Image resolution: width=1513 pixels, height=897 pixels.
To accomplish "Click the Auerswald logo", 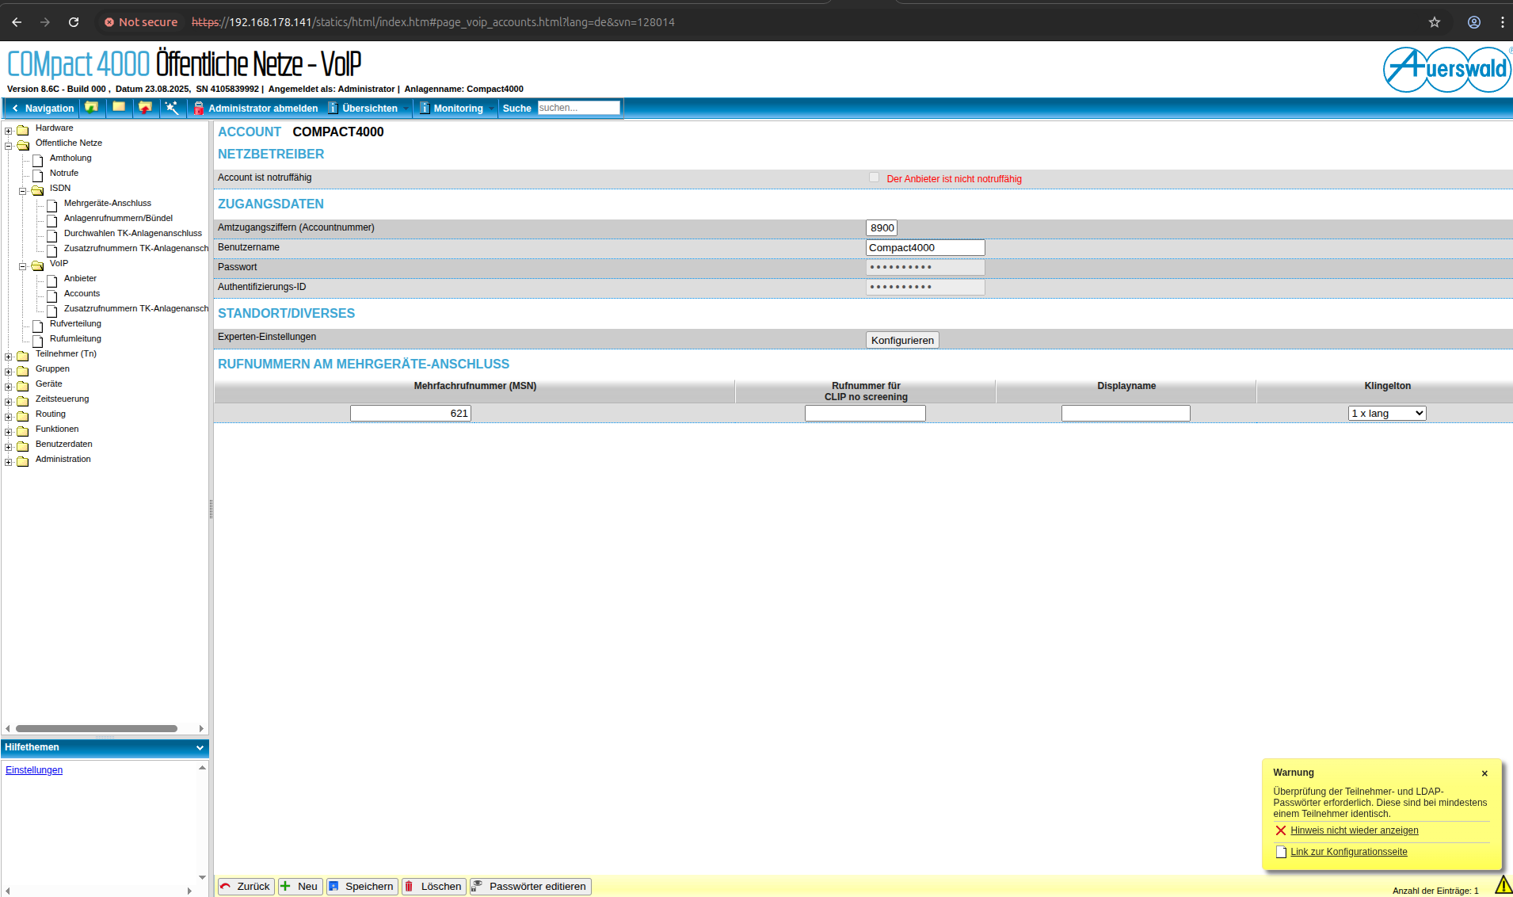I will coord(1446,70).
